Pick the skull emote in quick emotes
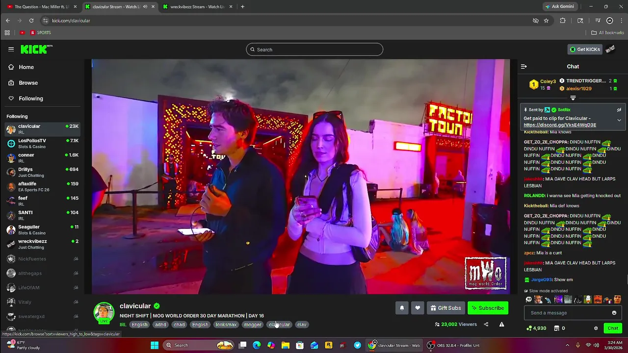 (529, 299)
